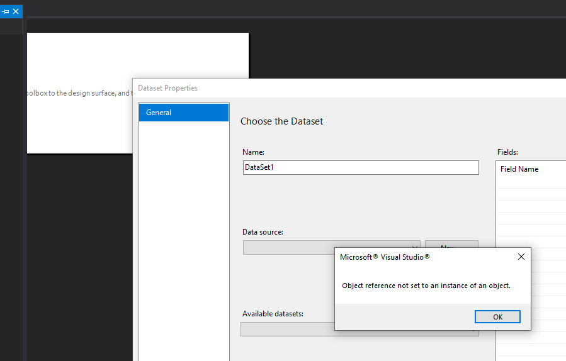The height and width of the screenshot is (361, 566).
Task: Click the Data source label
Action: point(263,232)
